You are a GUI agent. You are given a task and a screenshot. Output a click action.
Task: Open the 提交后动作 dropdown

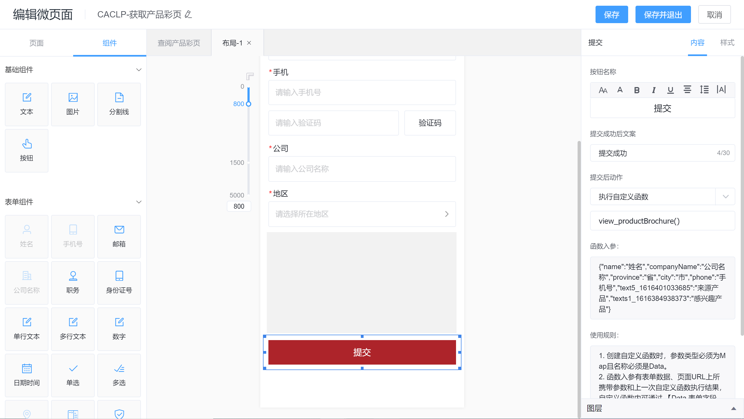[x=662, y=196]
